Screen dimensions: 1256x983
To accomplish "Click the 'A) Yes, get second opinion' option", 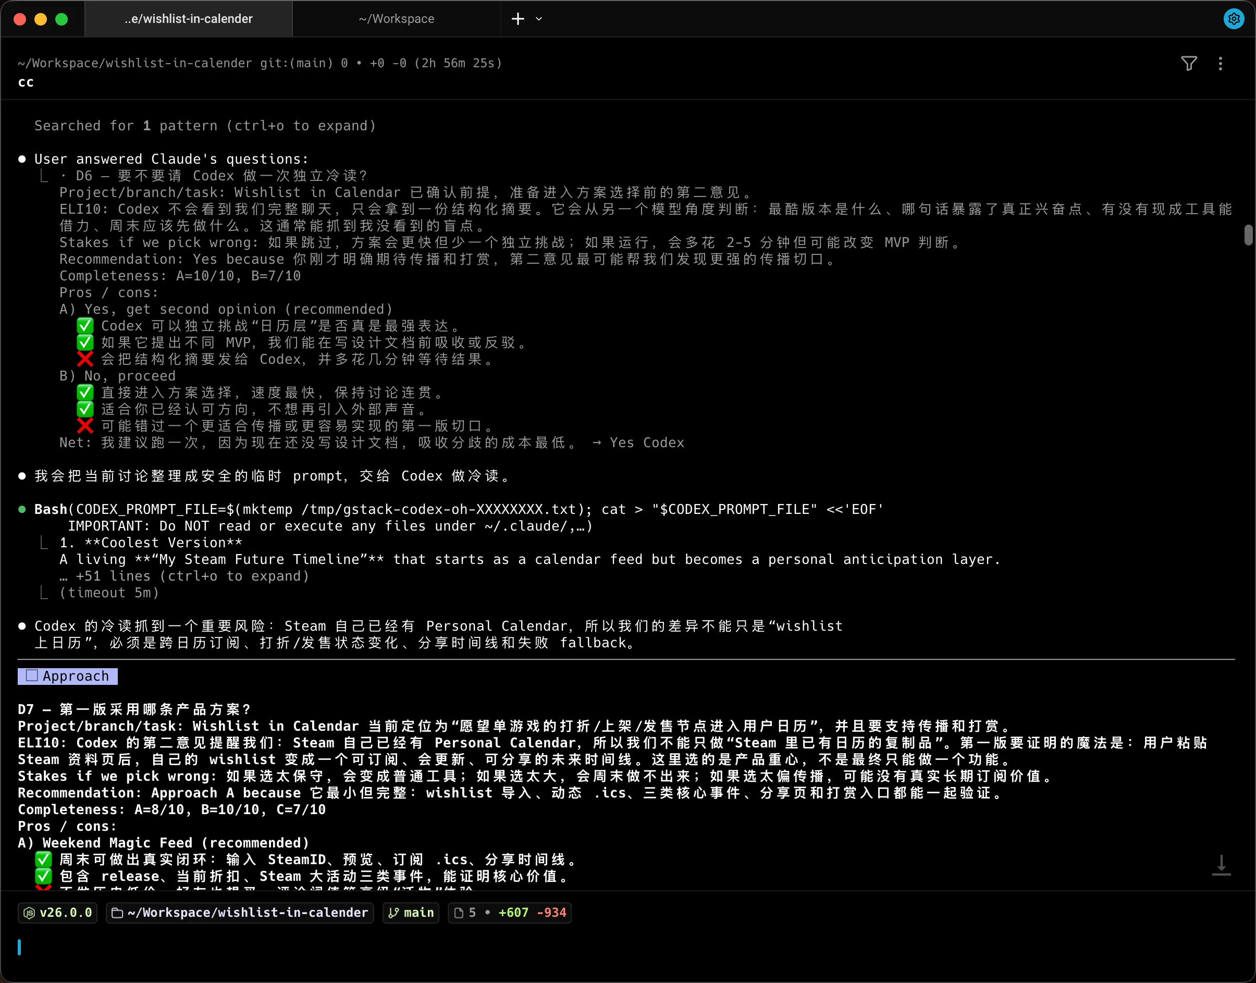I will [x=226, y=310].
